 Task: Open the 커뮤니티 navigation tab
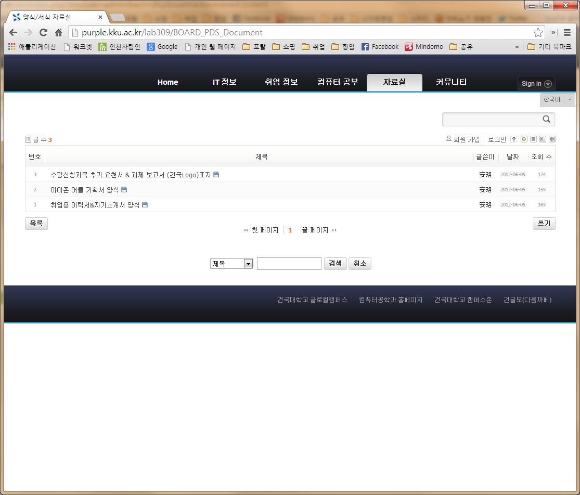click(x=451, y=82)
